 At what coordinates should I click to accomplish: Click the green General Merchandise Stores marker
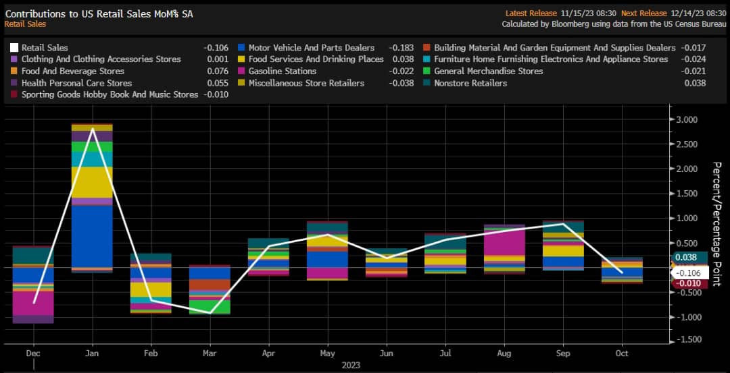(427, 71)
